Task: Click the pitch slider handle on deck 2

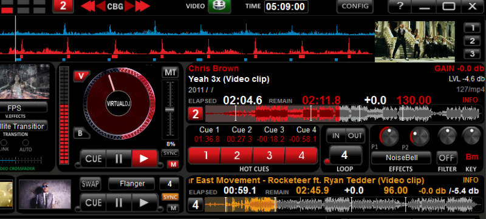Action: (169, 109)
